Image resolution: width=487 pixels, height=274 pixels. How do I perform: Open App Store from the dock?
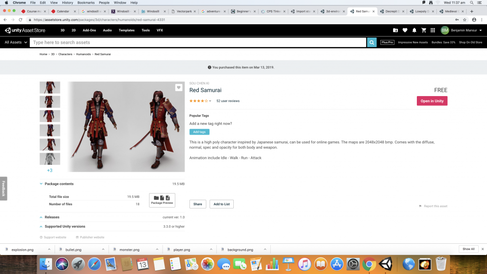337,264
